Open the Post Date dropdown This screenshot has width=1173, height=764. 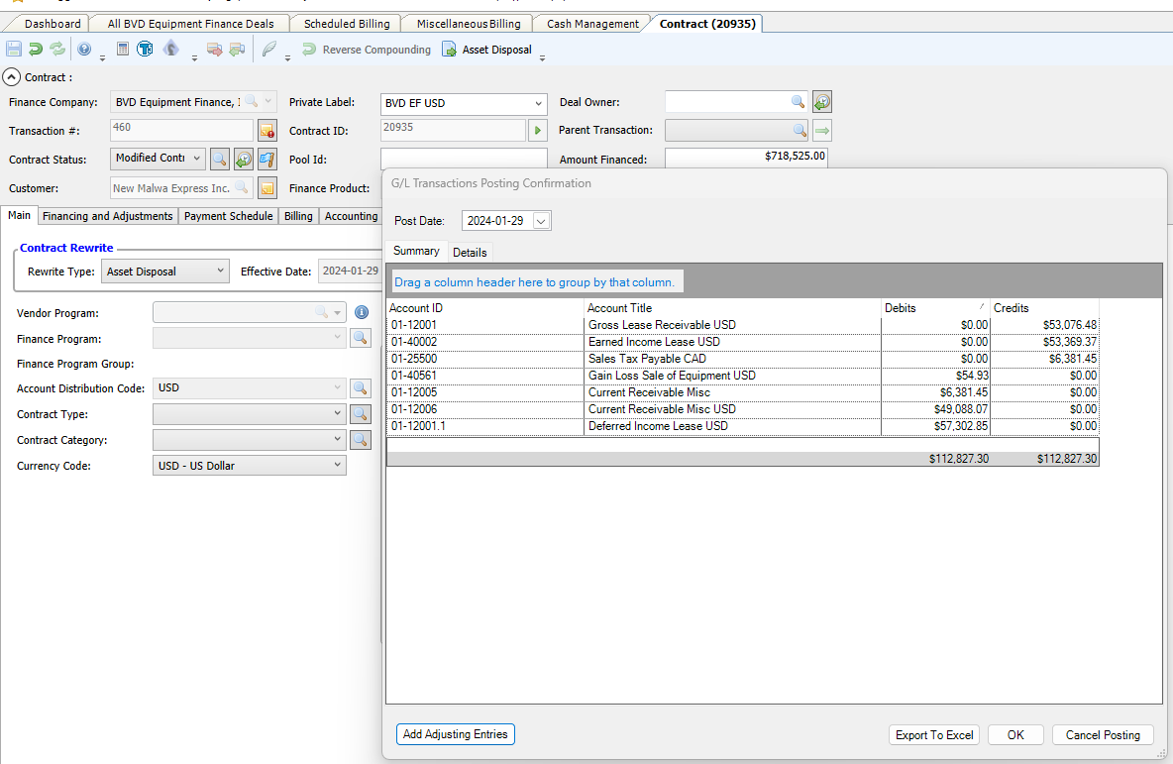(541, 221)
